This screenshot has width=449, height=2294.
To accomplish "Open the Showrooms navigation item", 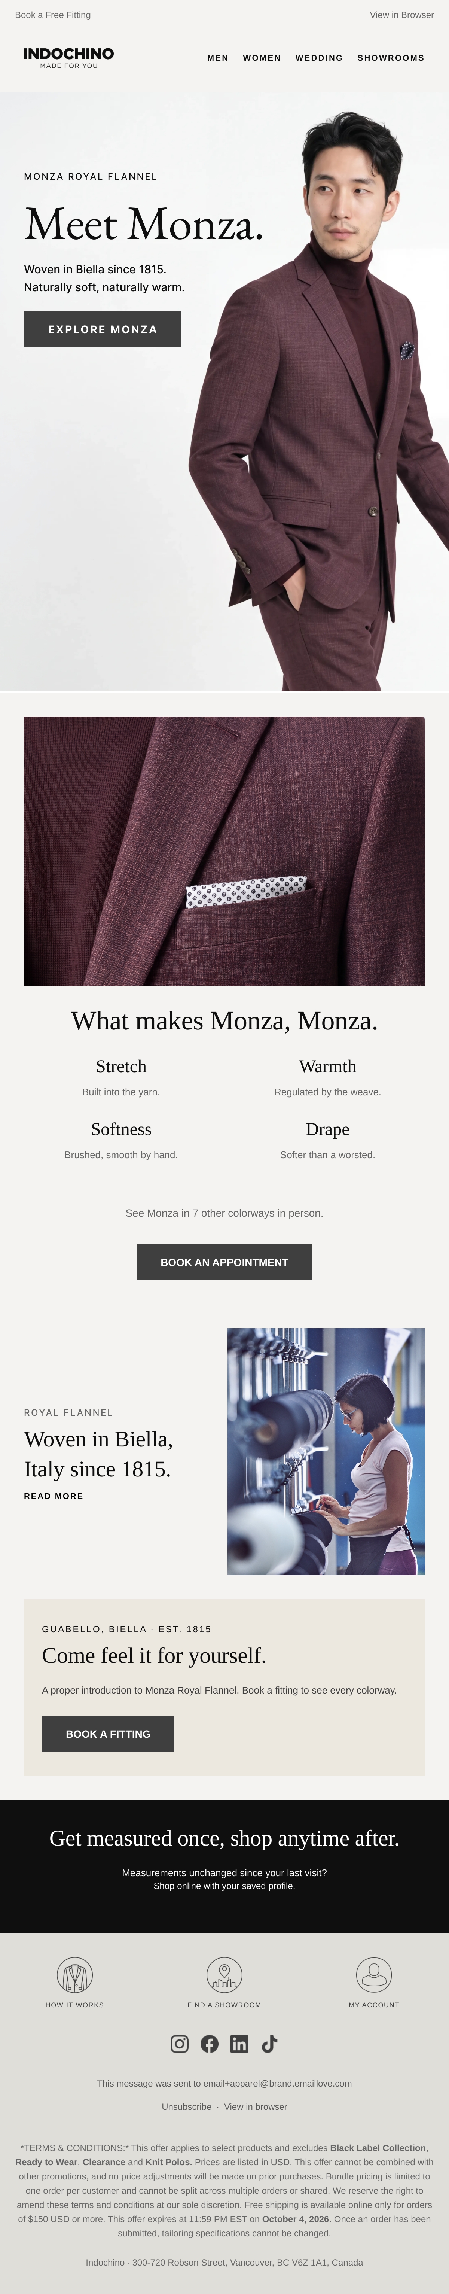I will point(391,58).
